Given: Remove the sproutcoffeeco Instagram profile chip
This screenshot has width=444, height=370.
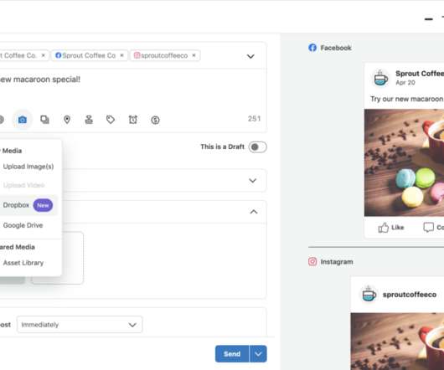Looking at the screenshot, I should 194,55.
